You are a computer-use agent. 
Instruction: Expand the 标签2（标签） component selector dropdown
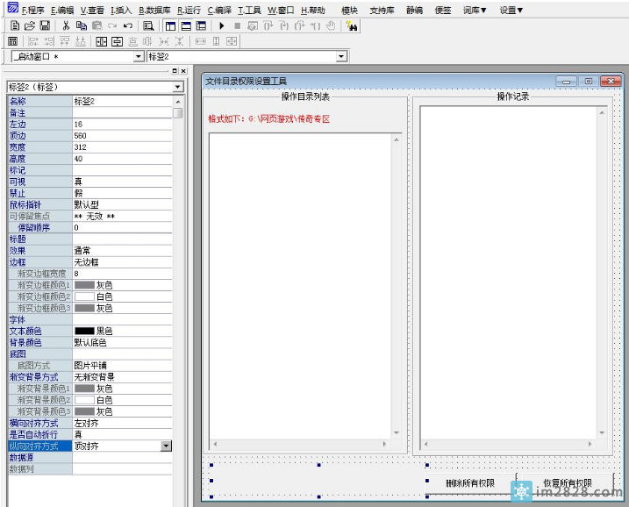click(x=178, y=87)
